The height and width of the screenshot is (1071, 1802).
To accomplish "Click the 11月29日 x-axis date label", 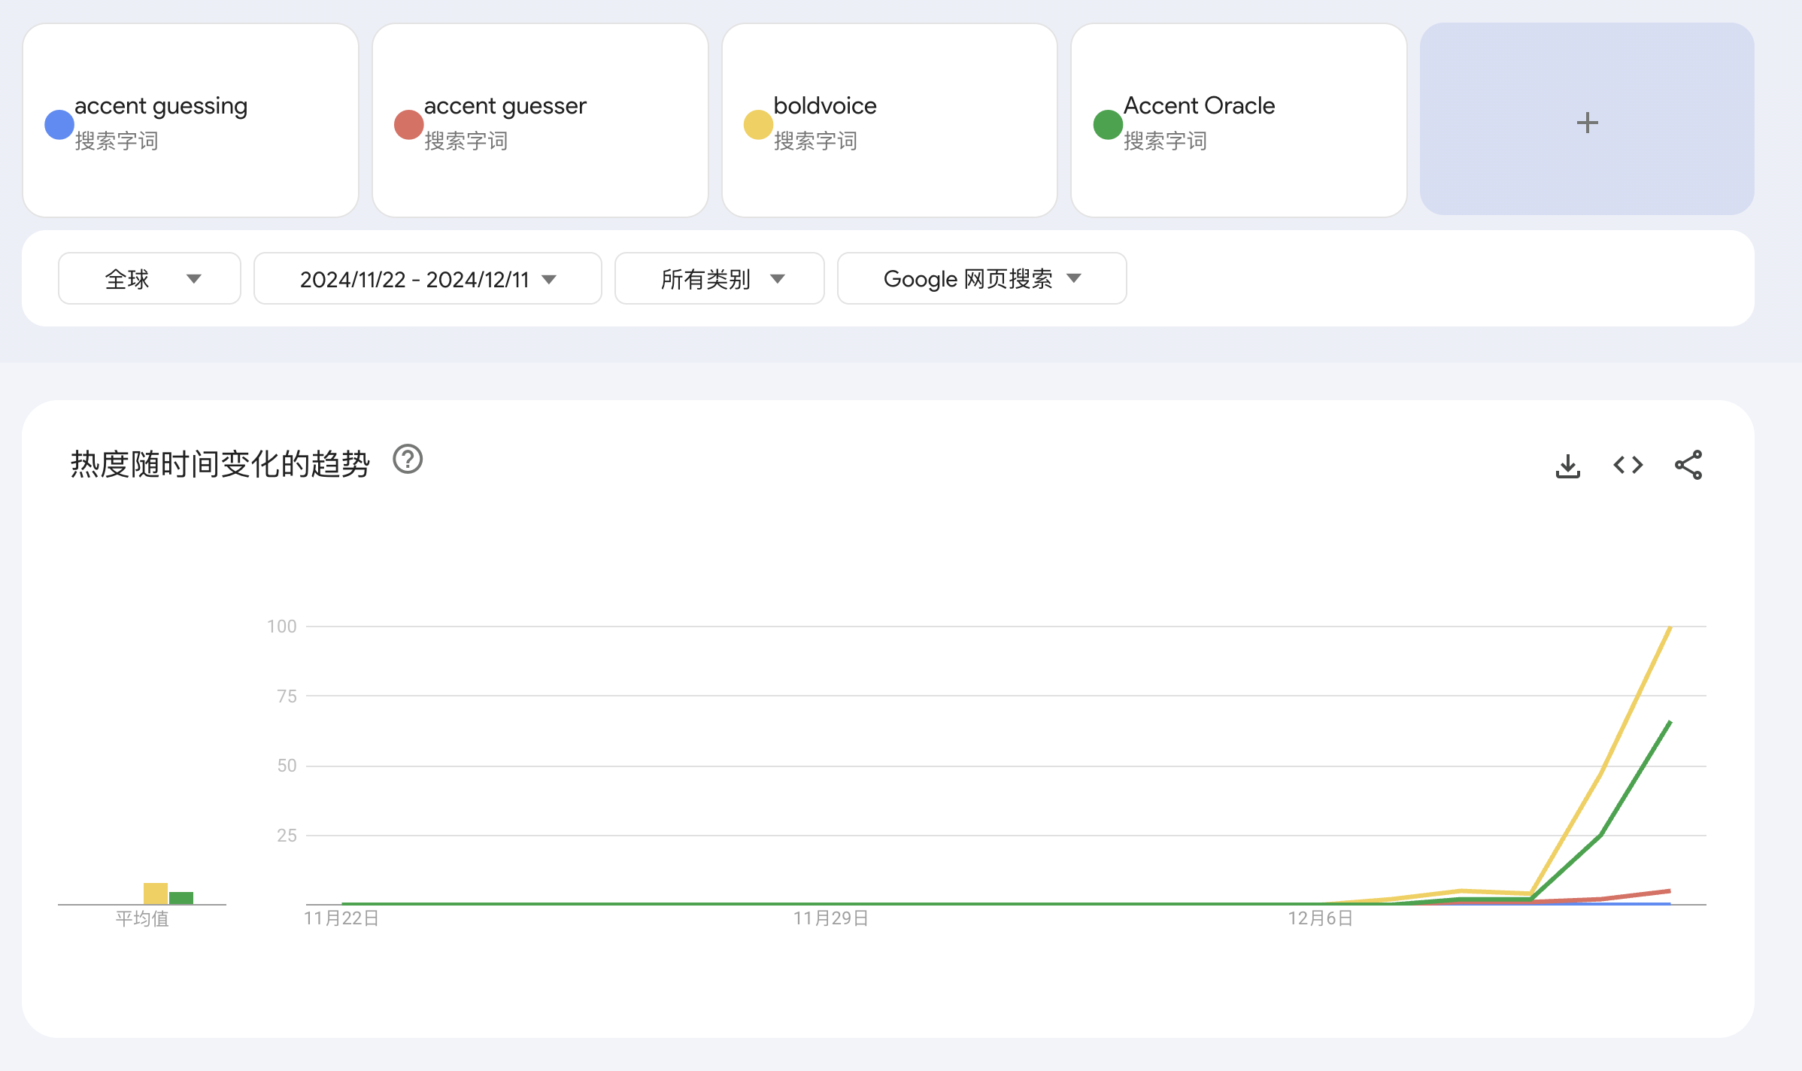I will point(831,918).
